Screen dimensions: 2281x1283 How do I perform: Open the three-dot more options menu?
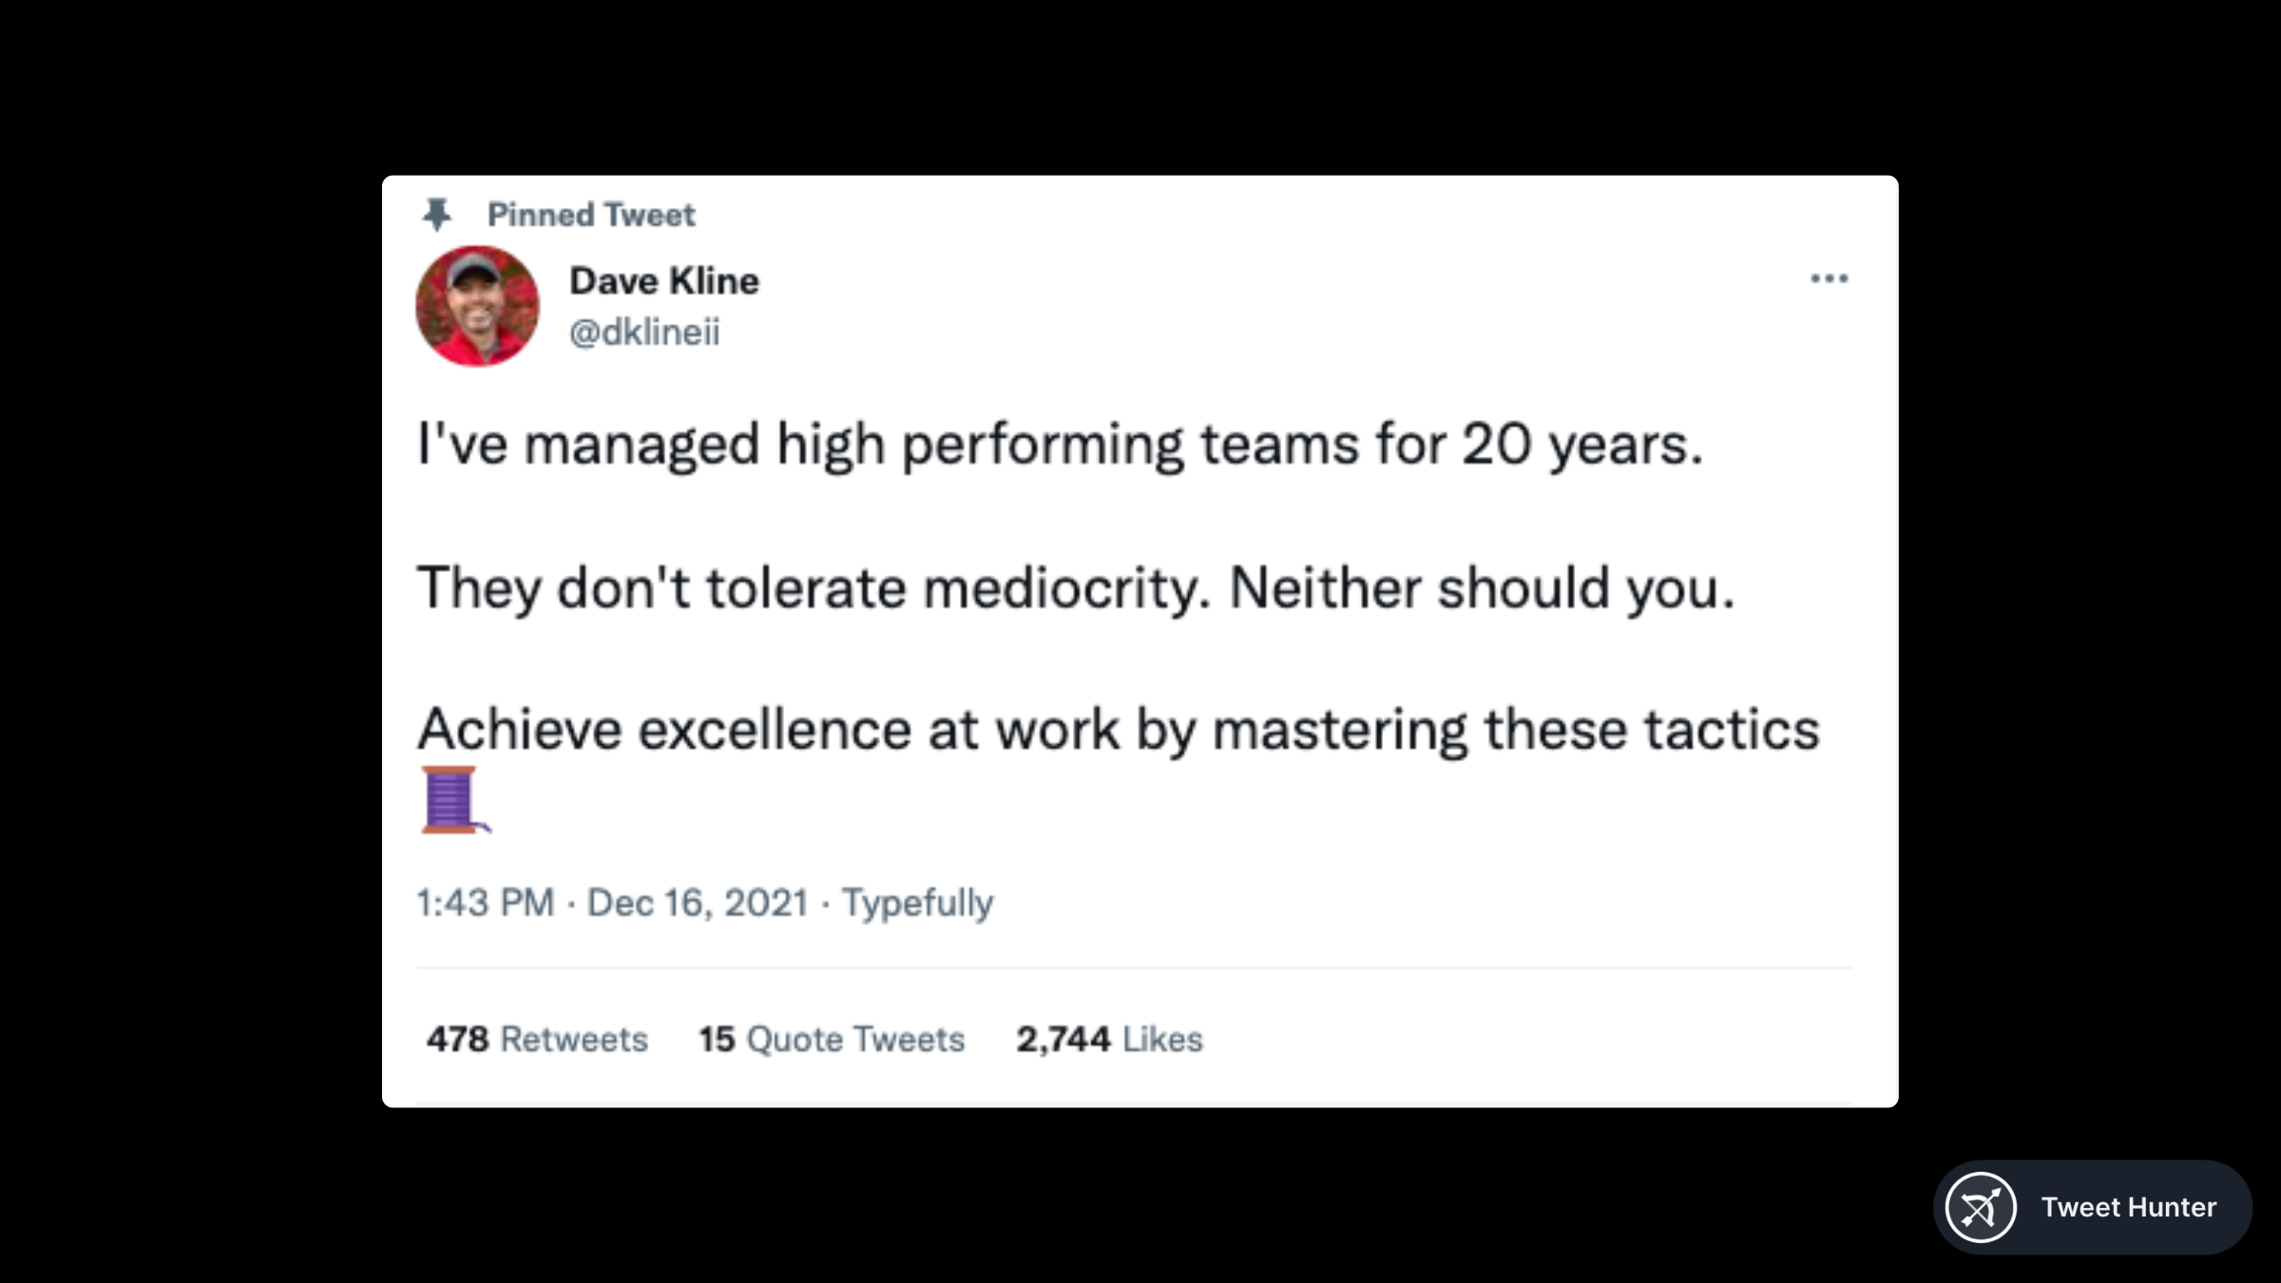(x=1829, y=278)
